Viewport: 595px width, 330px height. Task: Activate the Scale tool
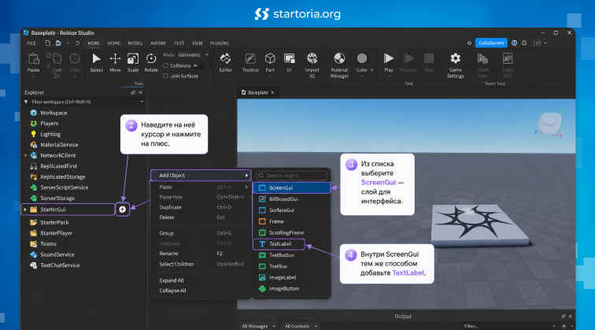[x=133, y=62]
